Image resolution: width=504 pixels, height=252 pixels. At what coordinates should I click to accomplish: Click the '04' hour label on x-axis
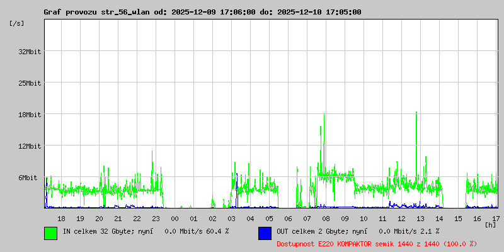click(x=250, y=219)
